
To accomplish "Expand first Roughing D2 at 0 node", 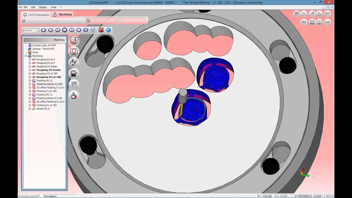I will [x=30, y=59].
